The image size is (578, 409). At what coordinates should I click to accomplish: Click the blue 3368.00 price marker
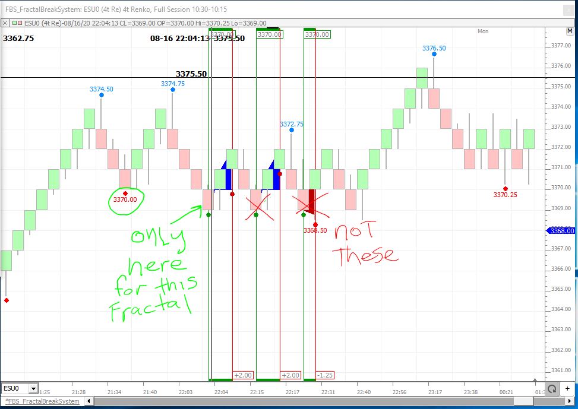click(560, 231)
